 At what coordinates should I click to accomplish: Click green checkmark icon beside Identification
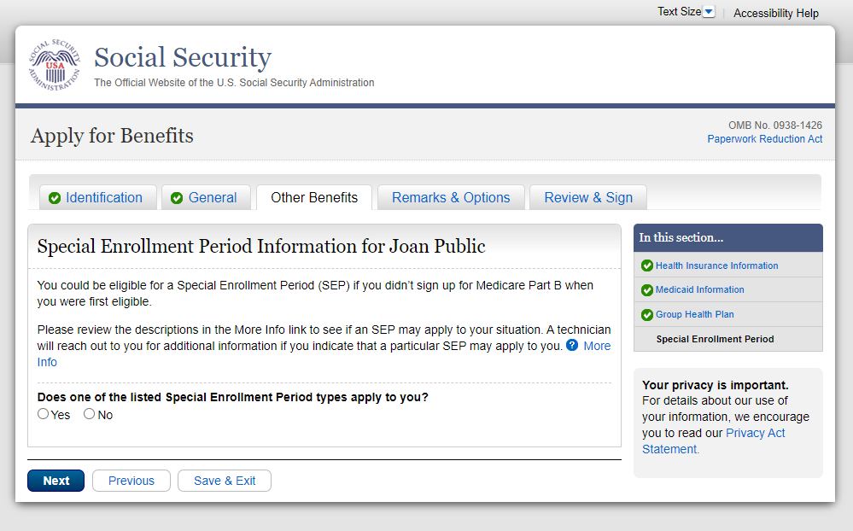55,198
